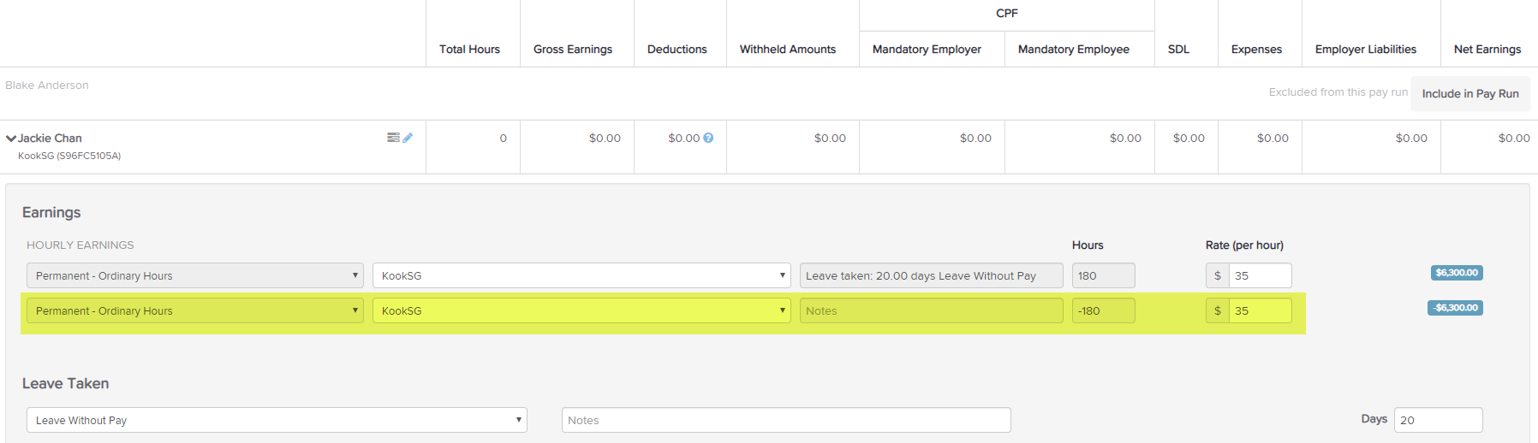
Task: Click the Deductions help question mark icon
Action: [708, 138]
